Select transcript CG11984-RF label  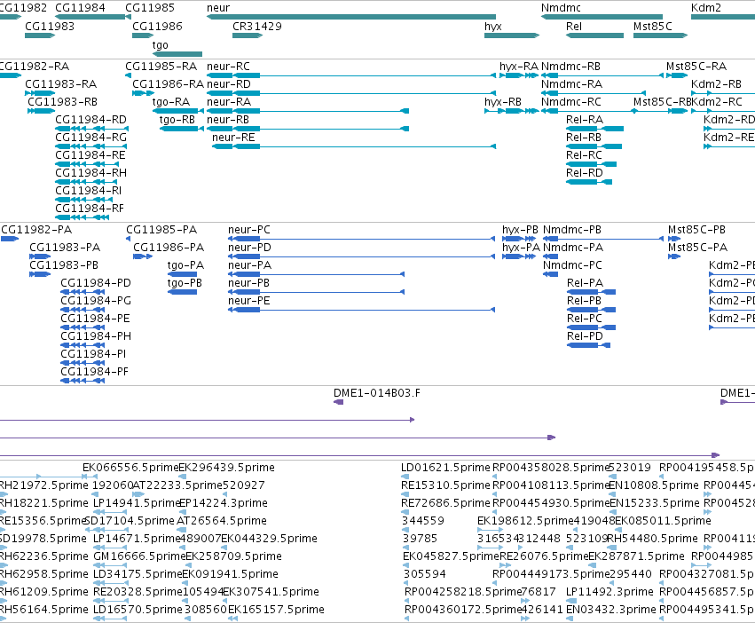pos(90,209)
